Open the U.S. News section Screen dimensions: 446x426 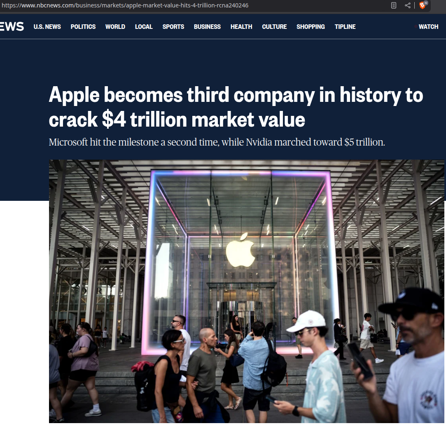[x=47, y=27]
